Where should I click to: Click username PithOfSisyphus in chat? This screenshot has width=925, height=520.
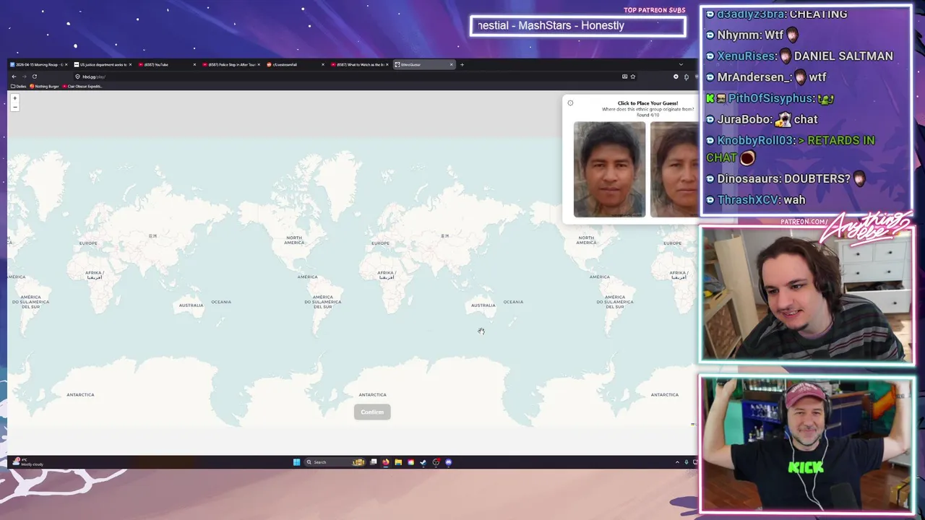point(770,97)
